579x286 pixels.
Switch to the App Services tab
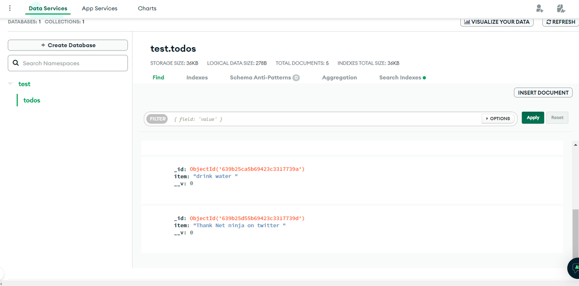(99, 8)
